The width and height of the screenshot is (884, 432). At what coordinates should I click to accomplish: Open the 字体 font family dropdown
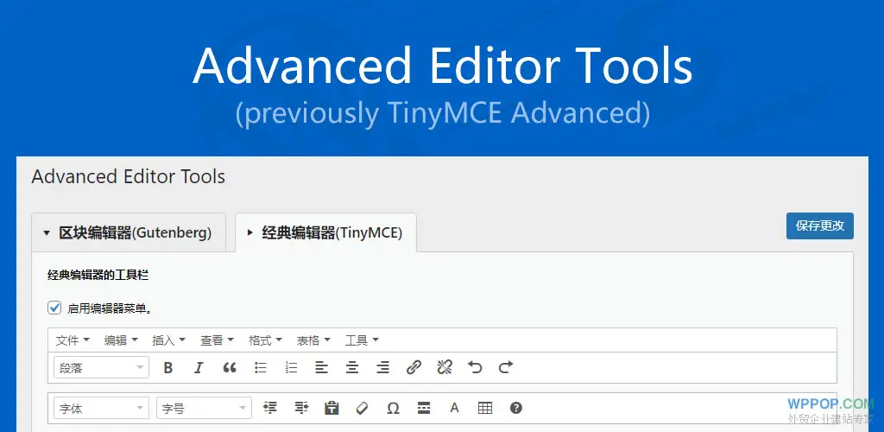point(101,408)
